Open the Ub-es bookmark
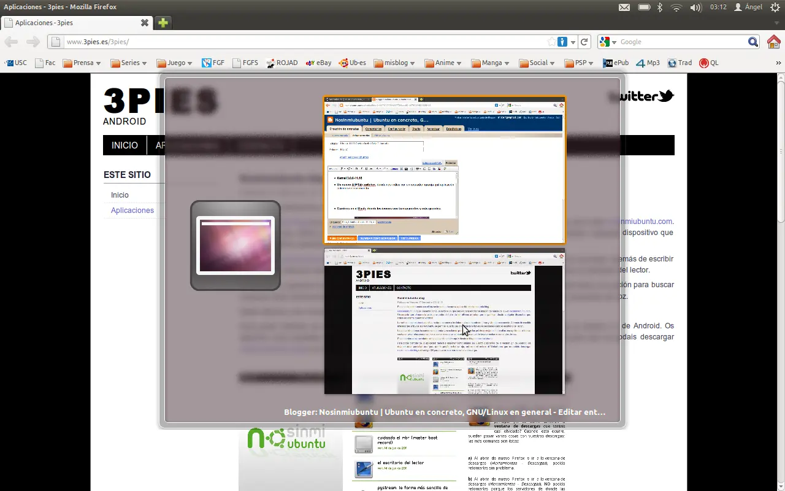This screenshot has width=785, height=491. [x=353, y=63]
